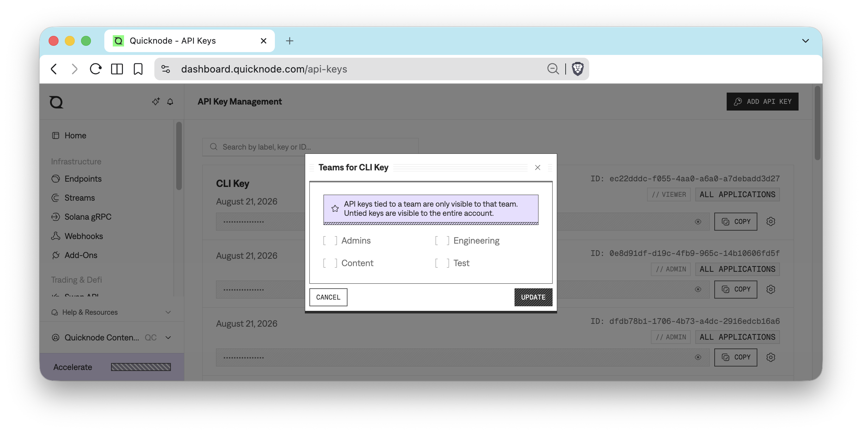Reload the page
Screen dimensions: 862x433
[x=96, y=69]
